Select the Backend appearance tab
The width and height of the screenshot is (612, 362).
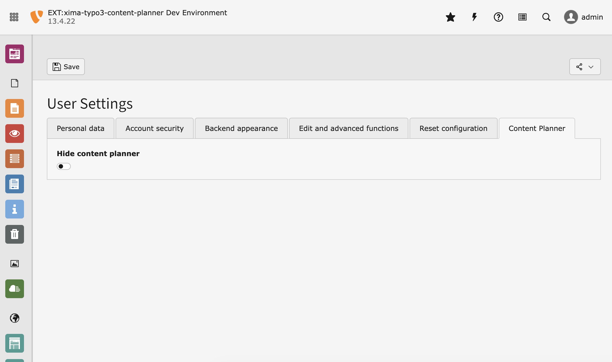pyautogui.click(x=241, y=128)
